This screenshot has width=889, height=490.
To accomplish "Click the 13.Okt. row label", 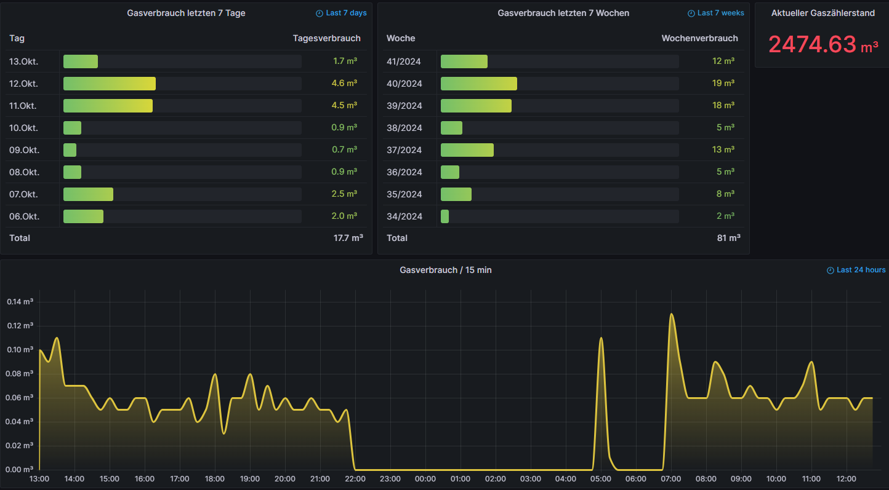I will (23, 61).
